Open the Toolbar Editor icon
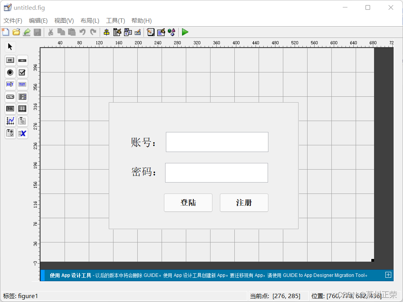 click(x=138, y=32)
